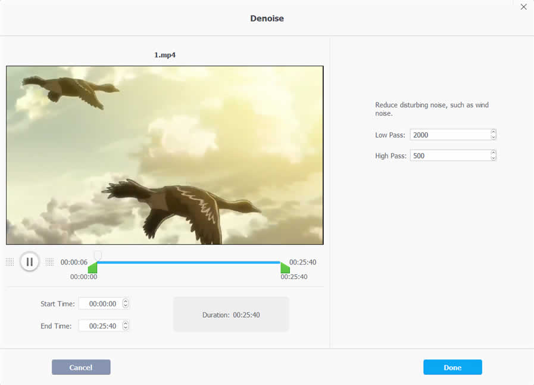Click the Start Time stepper arrows

pyautogui.click(x=125, y=303)
